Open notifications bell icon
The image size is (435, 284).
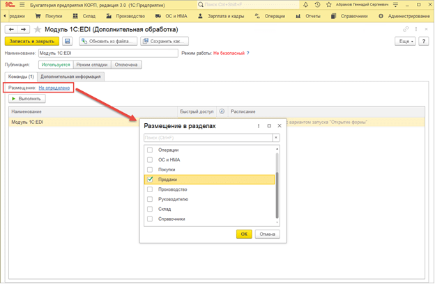coord(305,5)
